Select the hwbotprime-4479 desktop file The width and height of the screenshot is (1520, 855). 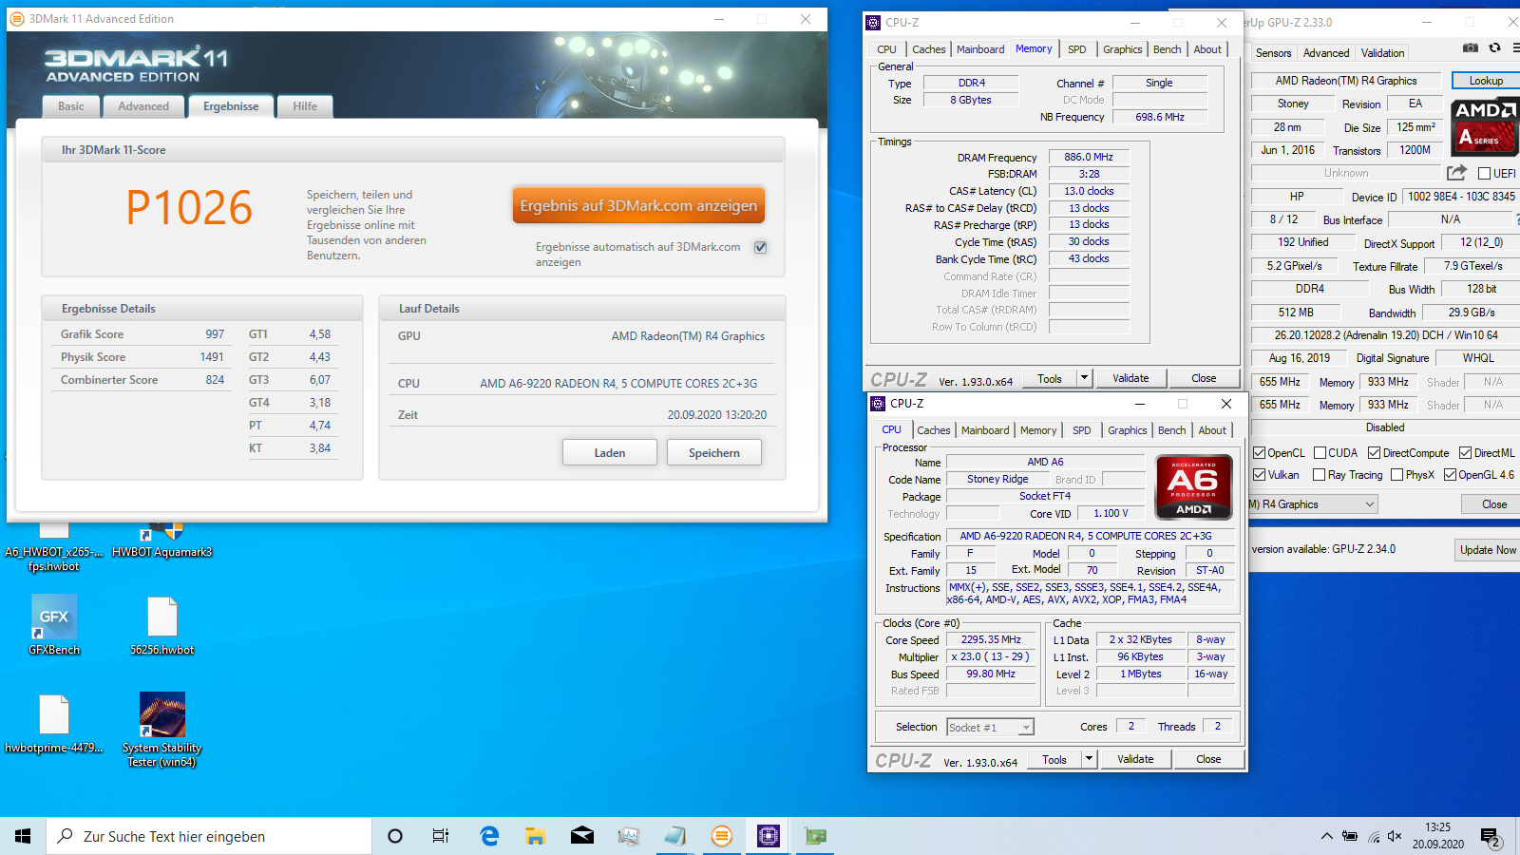tap(54, 725)
